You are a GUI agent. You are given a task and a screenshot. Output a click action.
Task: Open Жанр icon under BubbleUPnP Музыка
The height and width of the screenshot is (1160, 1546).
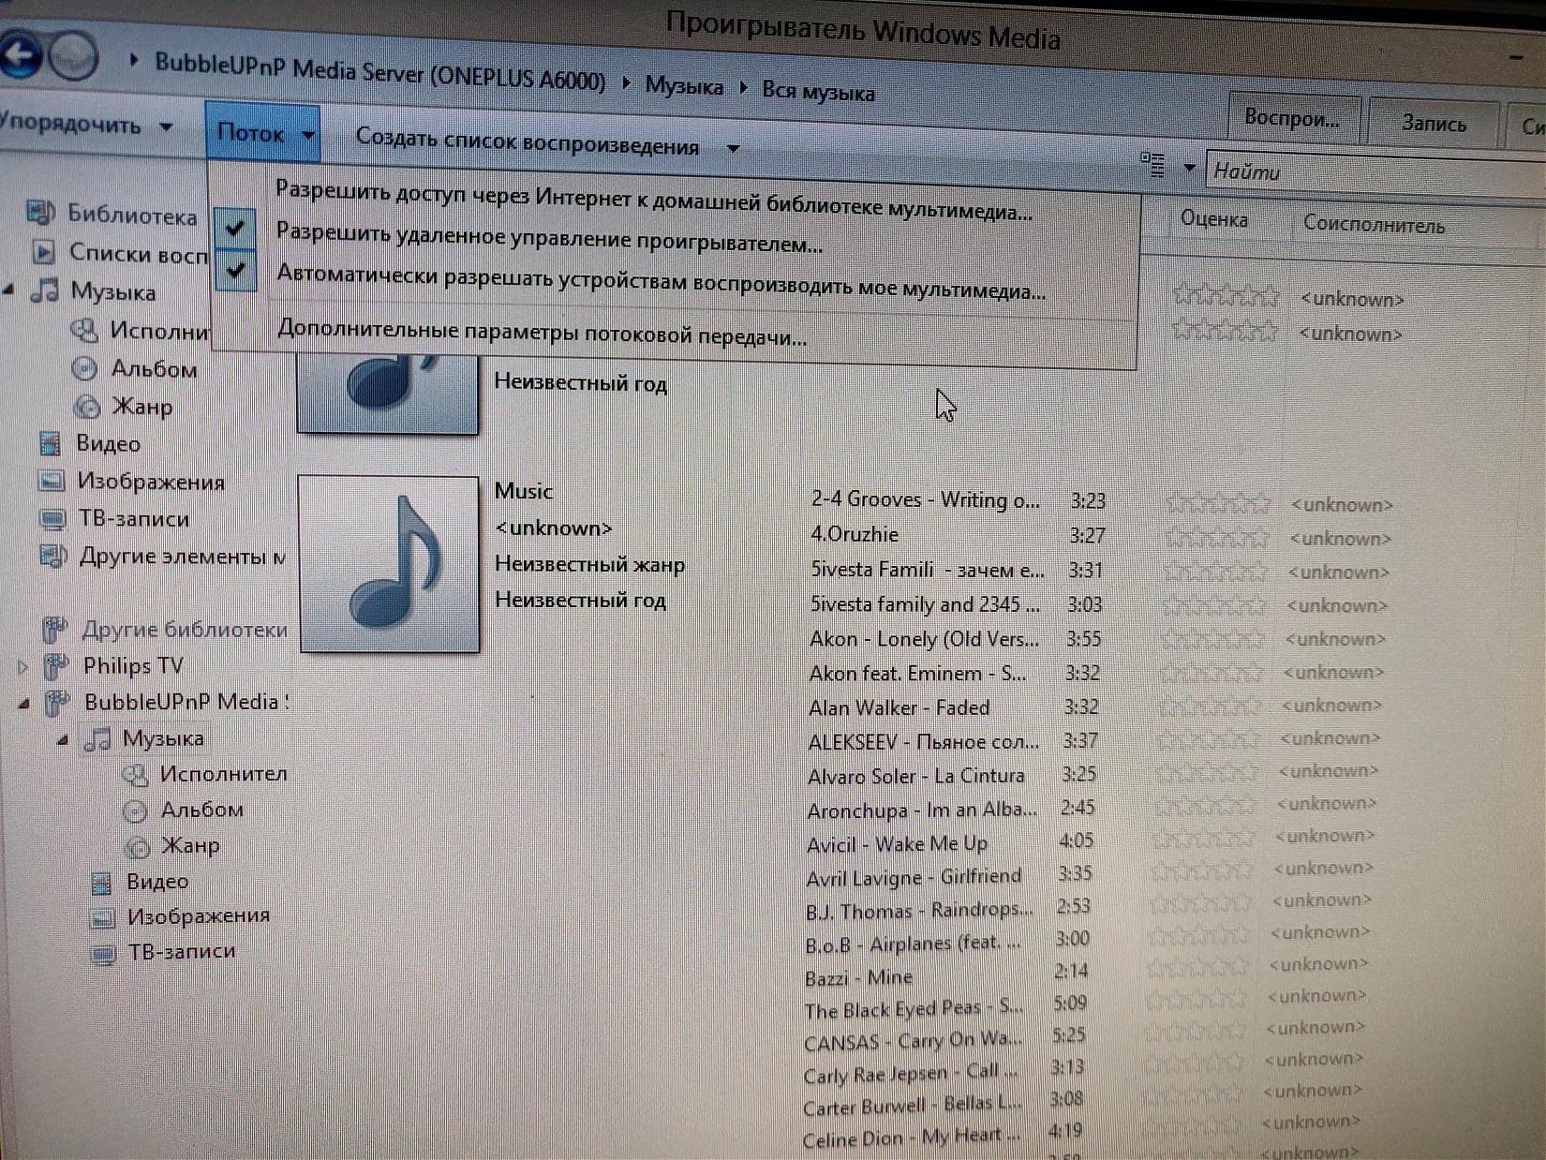click(x=138, y=846)
